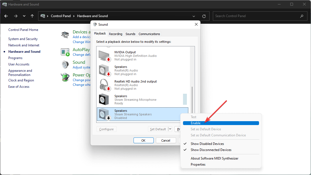This screenshot has height=175, width=311.
Task: Click the search magnifier icon
Action: point(302,16)
